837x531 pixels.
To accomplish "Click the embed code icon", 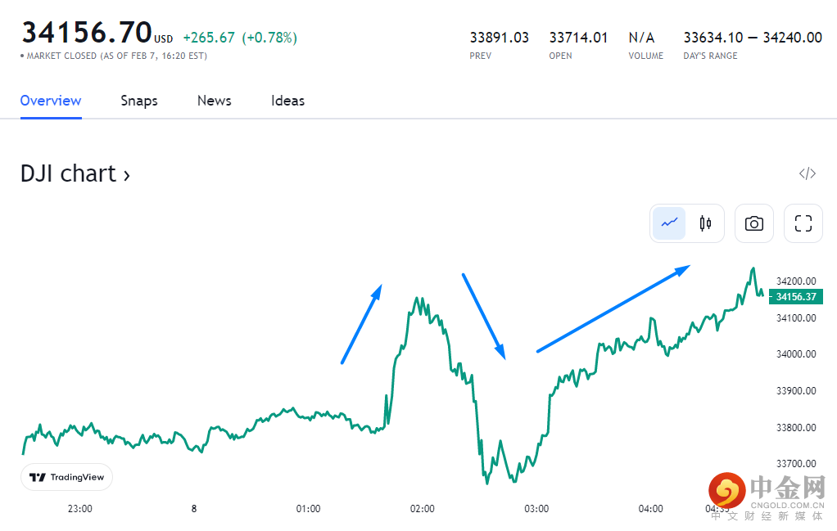I will coord(807,173).
